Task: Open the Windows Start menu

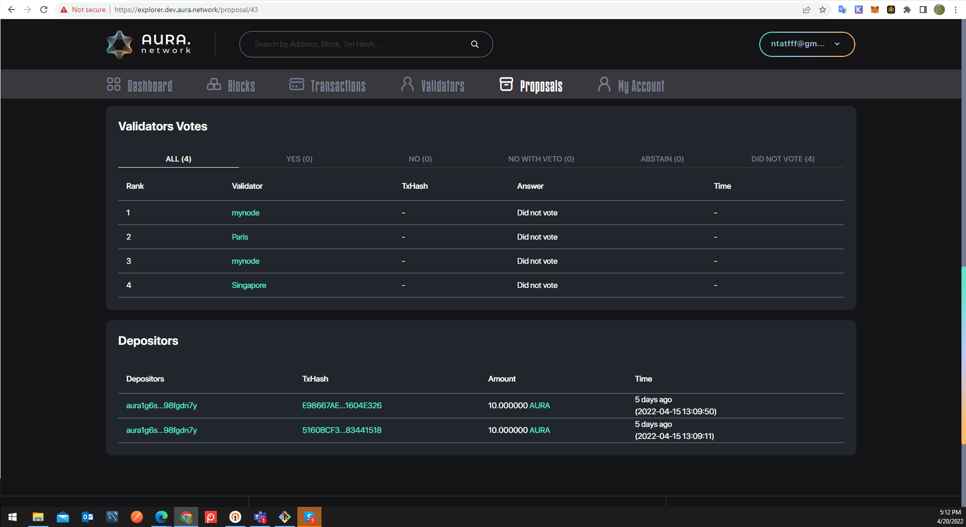Action: tap(13, 517)
